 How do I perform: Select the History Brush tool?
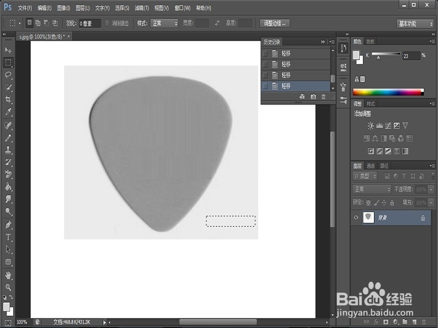pos(8,162)
